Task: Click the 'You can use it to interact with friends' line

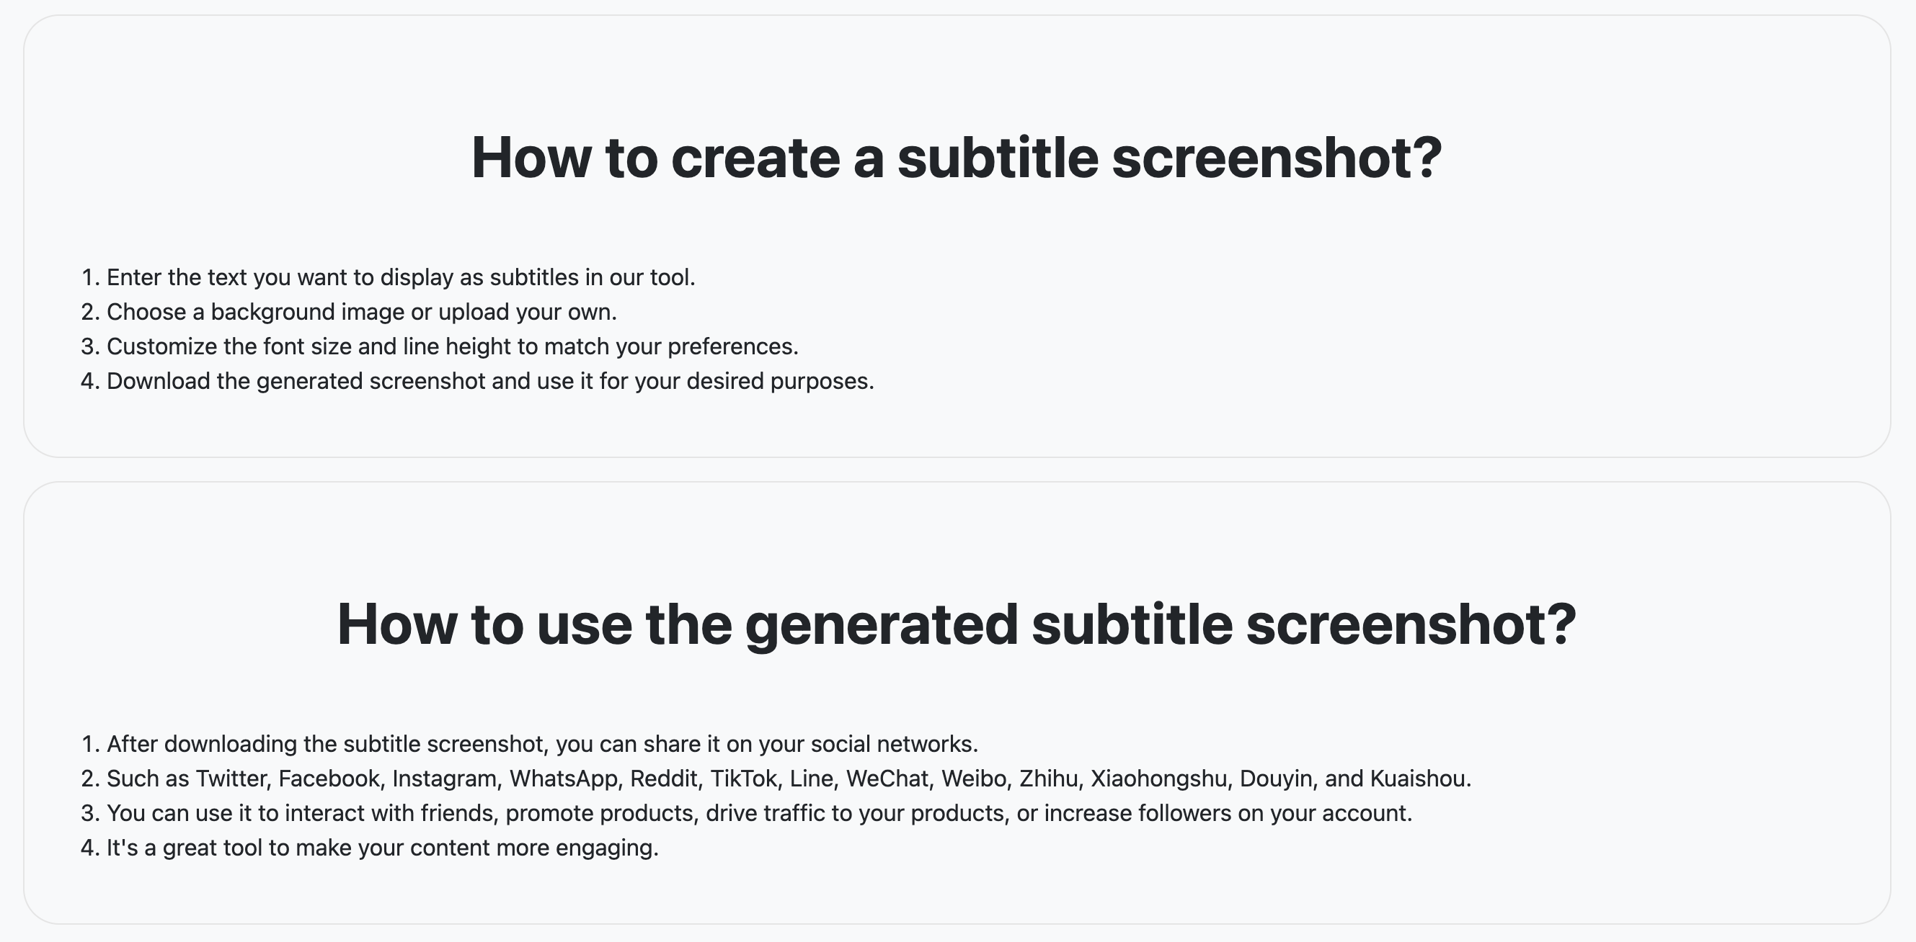Action: click(x=758, y=814)
